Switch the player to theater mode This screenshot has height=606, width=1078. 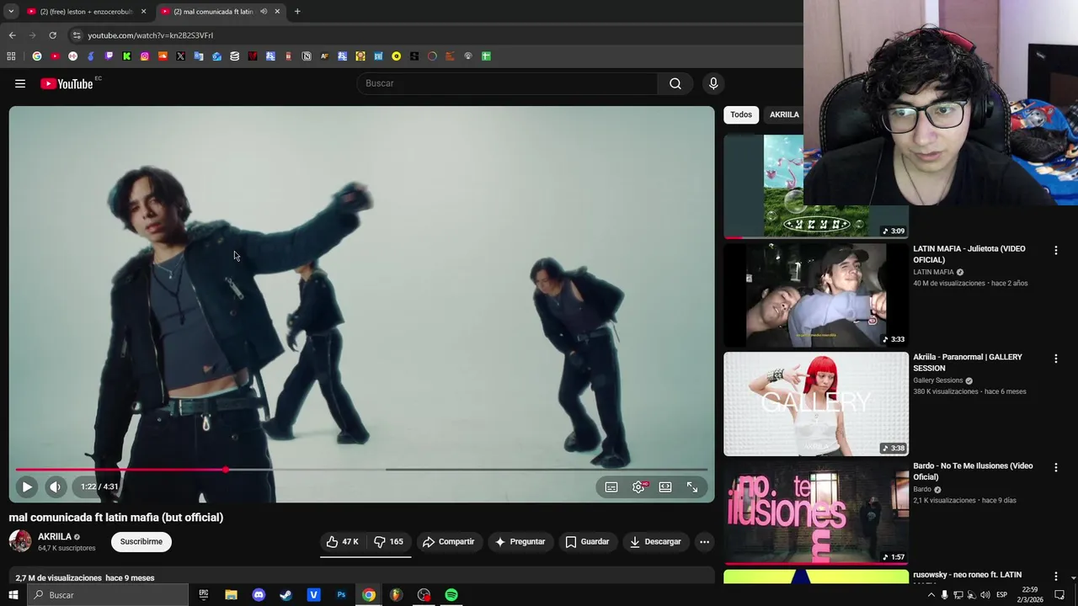pyautogui.click(x=665, y=486)
